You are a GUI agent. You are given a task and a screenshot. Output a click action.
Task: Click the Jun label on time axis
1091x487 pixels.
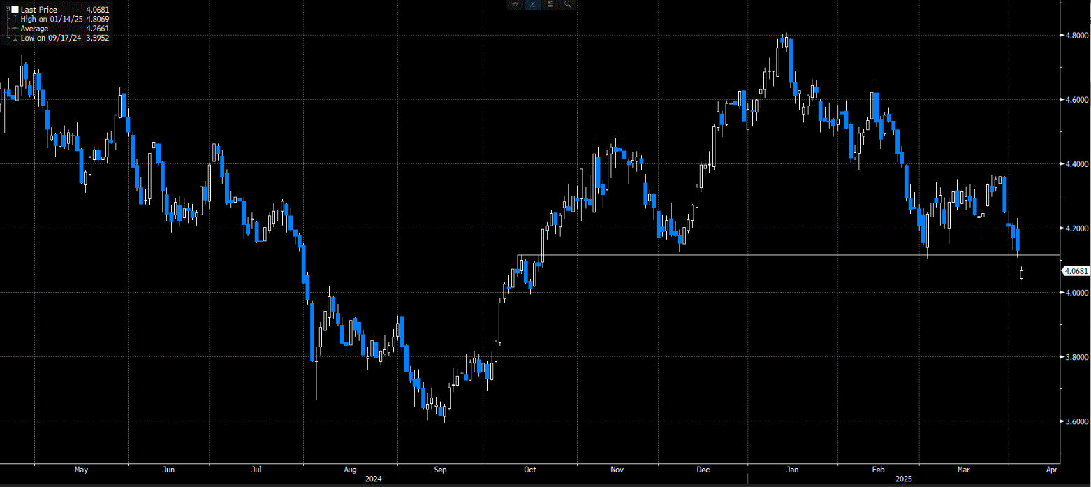click(168, 470)
